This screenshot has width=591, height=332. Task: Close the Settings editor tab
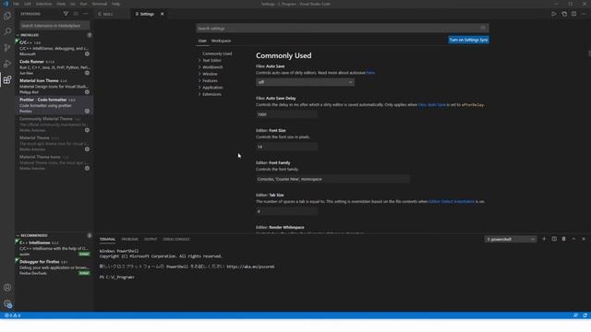[x=163, y=14]
